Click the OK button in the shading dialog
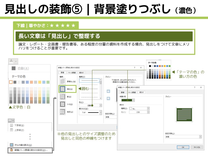Image resolution: width=208 pixels, height=156 pixels. pyautogui.click(x=183, y=147)
